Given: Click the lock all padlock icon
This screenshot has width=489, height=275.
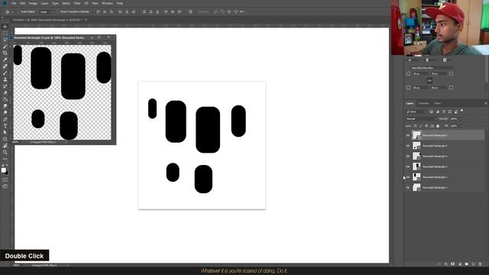Looking at the screenshot, I should (438, 126).
